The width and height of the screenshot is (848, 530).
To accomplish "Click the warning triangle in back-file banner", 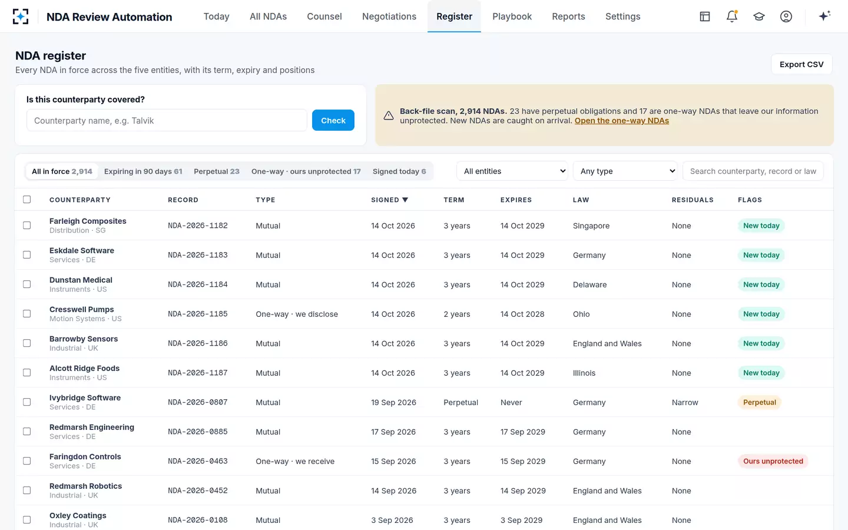I will tap(389, 115).
